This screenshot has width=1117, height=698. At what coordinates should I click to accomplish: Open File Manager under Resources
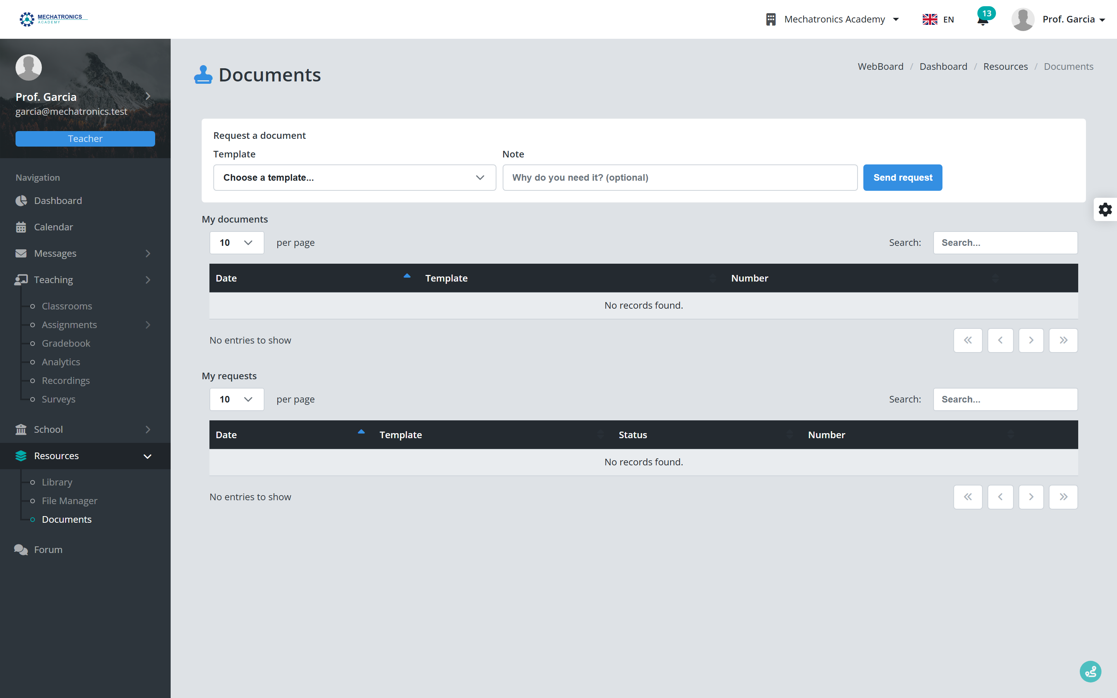[x=69, y=501]
